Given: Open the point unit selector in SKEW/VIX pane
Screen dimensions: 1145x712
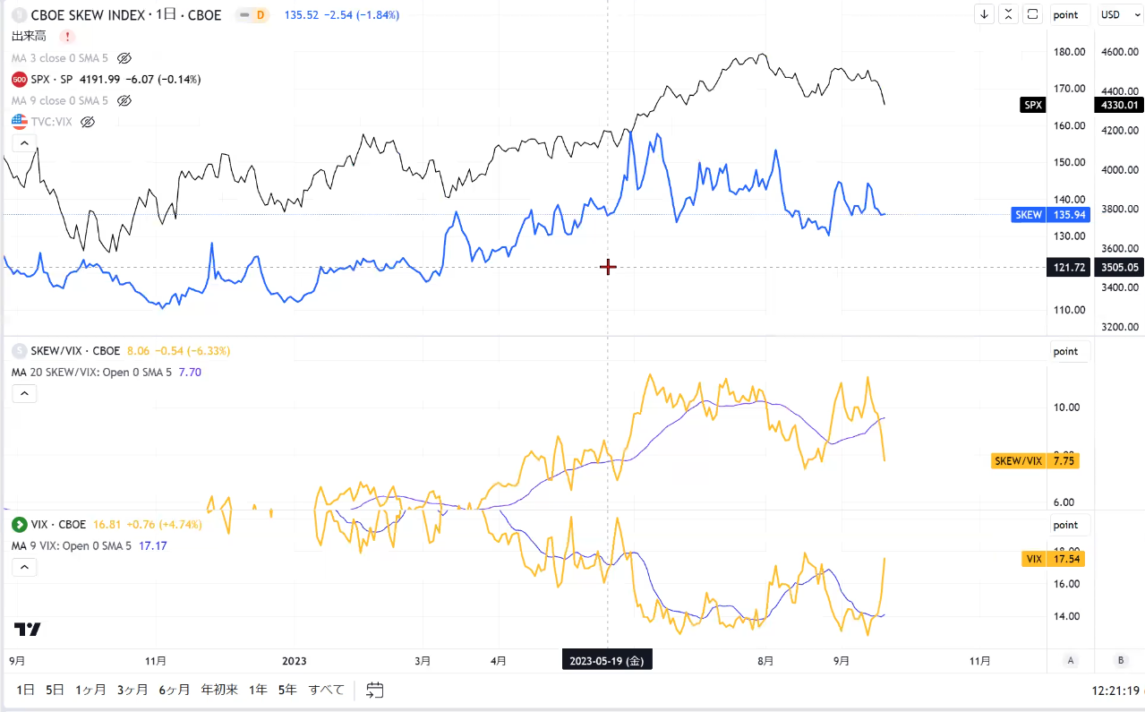Looking at the screenshot, I should point(1070,351).
